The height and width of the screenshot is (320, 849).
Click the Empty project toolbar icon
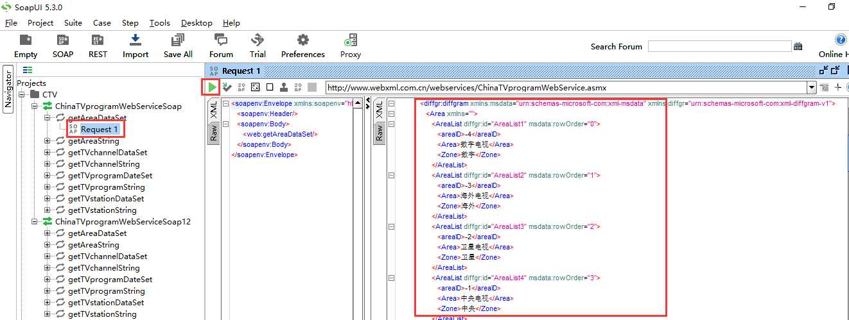(x=26, y=40)
